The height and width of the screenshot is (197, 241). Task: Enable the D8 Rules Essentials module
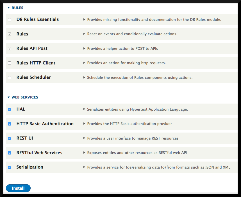9,20
